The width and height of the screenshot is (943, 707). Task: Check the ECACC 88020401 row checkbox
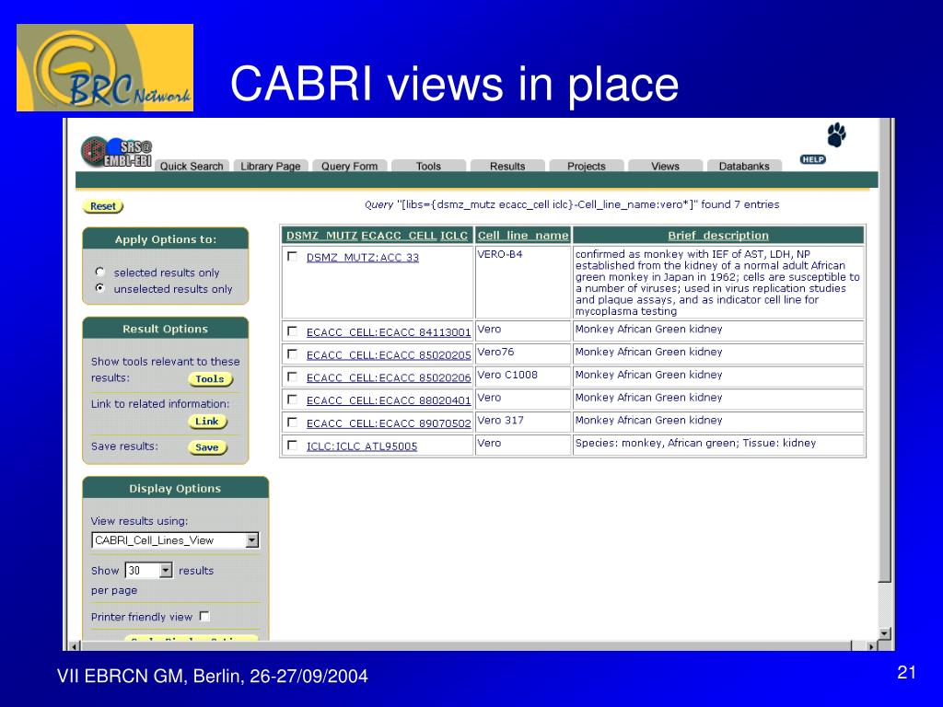point(292,400)
